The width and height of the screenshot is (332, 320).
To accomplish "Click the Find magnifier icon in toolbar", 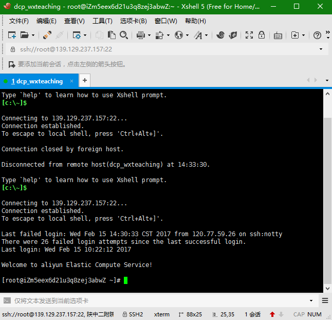I will pos(124,35).
